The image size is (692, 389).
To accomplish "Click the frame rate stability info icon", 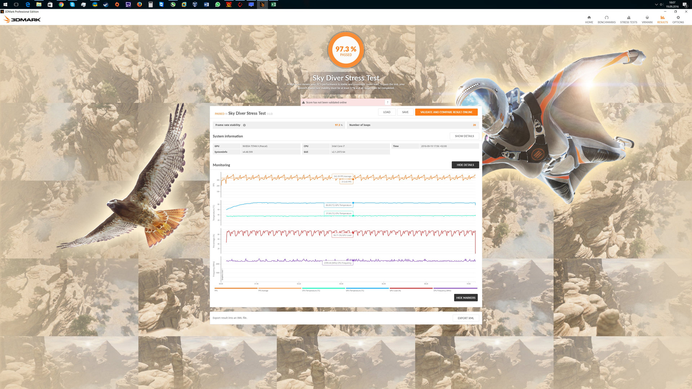I will [244, 125].
